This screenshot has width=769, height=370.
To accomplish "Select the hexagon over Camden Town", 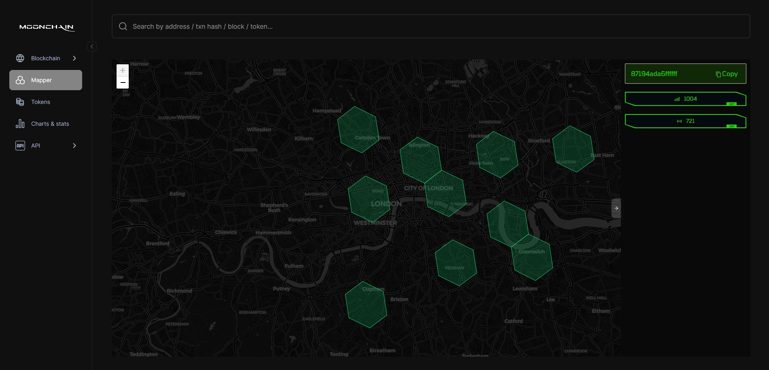I will [x=358, y=129].
